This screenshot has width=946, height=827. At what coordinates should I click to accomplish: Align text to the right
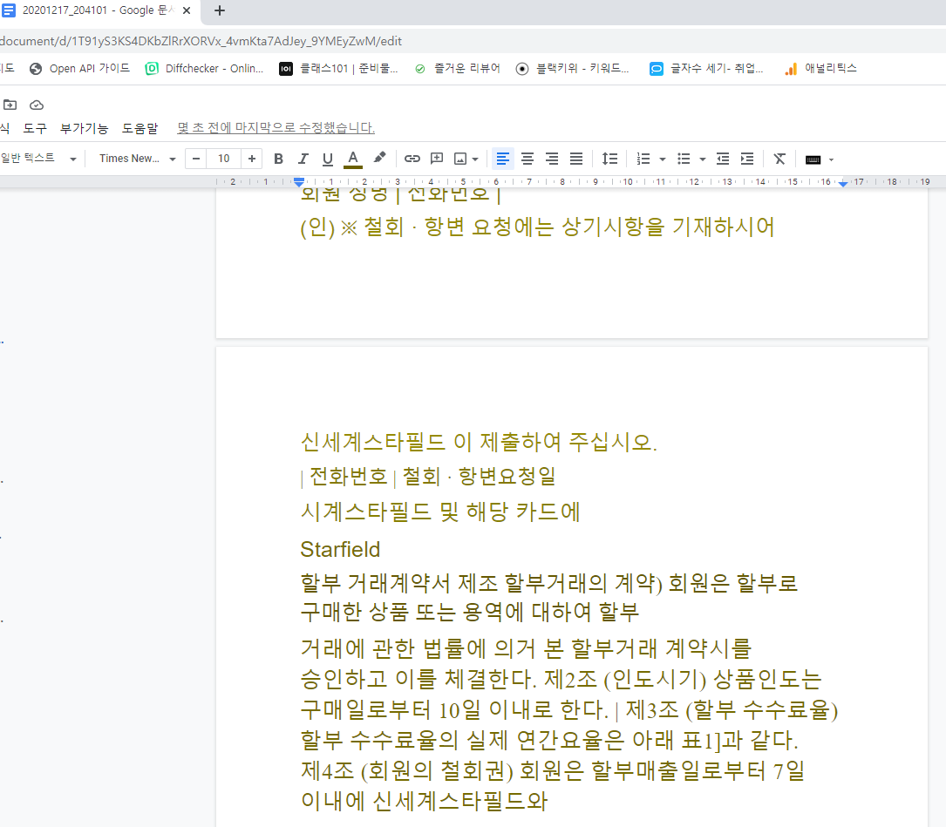[x=552, y=159]
